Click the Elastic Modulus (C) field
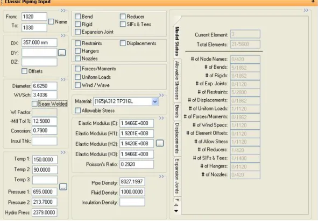This screenshot has height=221, width=318. tap(137, 123)
